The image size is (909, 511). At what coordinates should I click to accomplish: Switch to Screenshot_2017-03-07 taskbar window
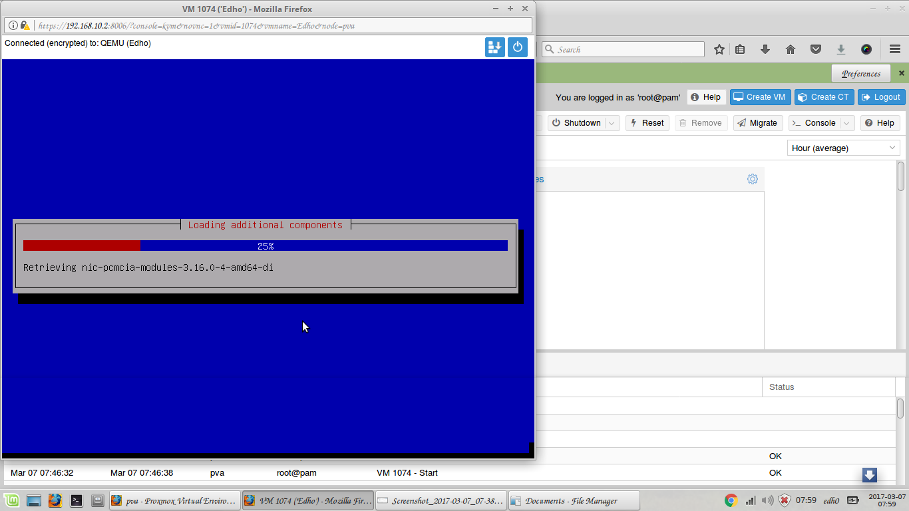441,501
